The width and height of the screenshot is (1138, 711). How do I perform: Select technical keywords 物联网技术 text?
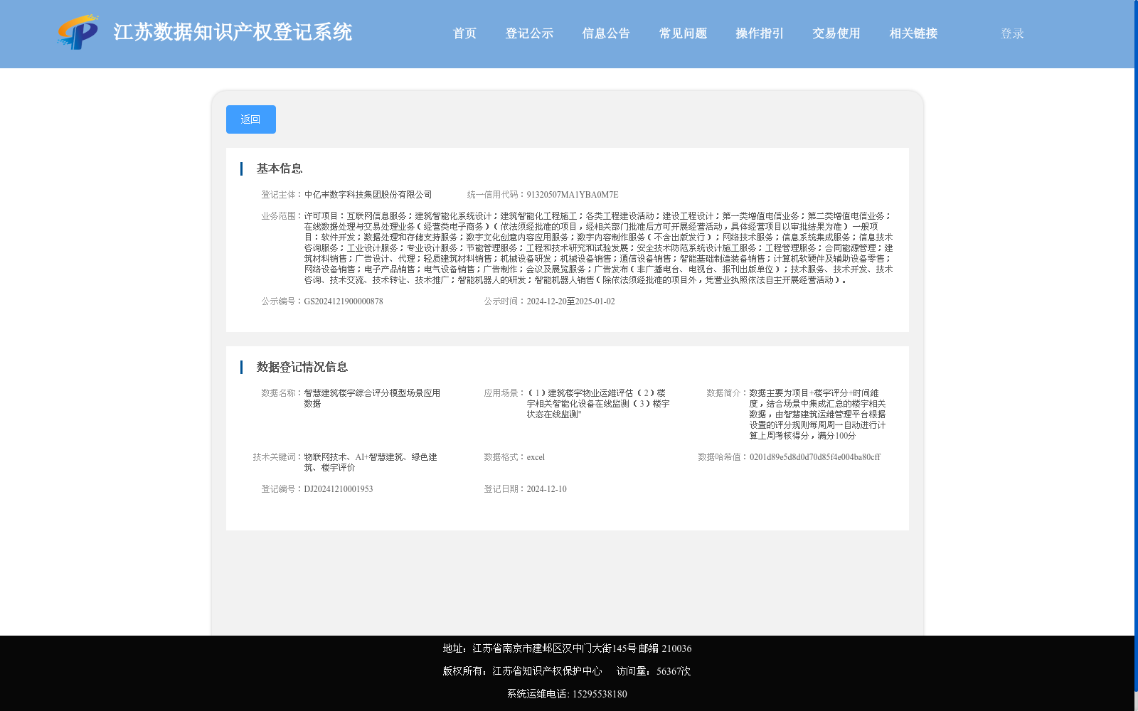370,462
